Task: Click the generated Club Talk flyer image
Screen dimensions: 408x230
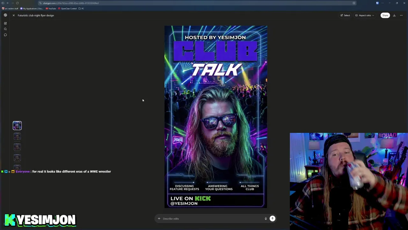Action: coord(216,117)
